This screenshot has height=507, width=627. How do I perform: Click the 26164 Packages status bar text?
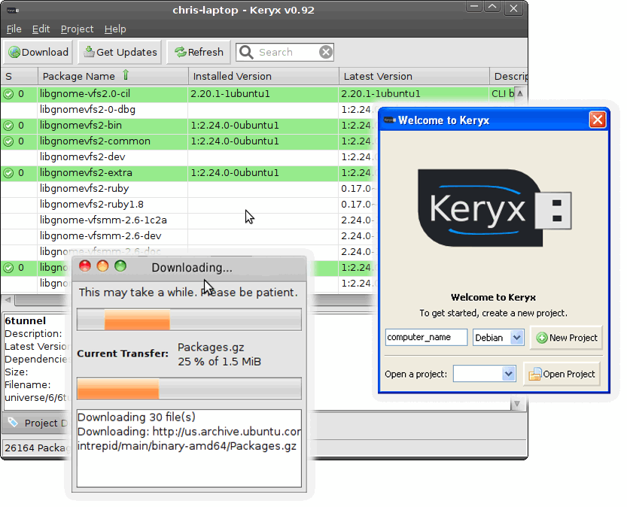[x=37, y=448]
